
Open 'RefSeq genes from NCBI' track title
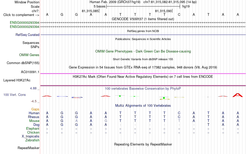pyautogui.click(x=143, y=31)
